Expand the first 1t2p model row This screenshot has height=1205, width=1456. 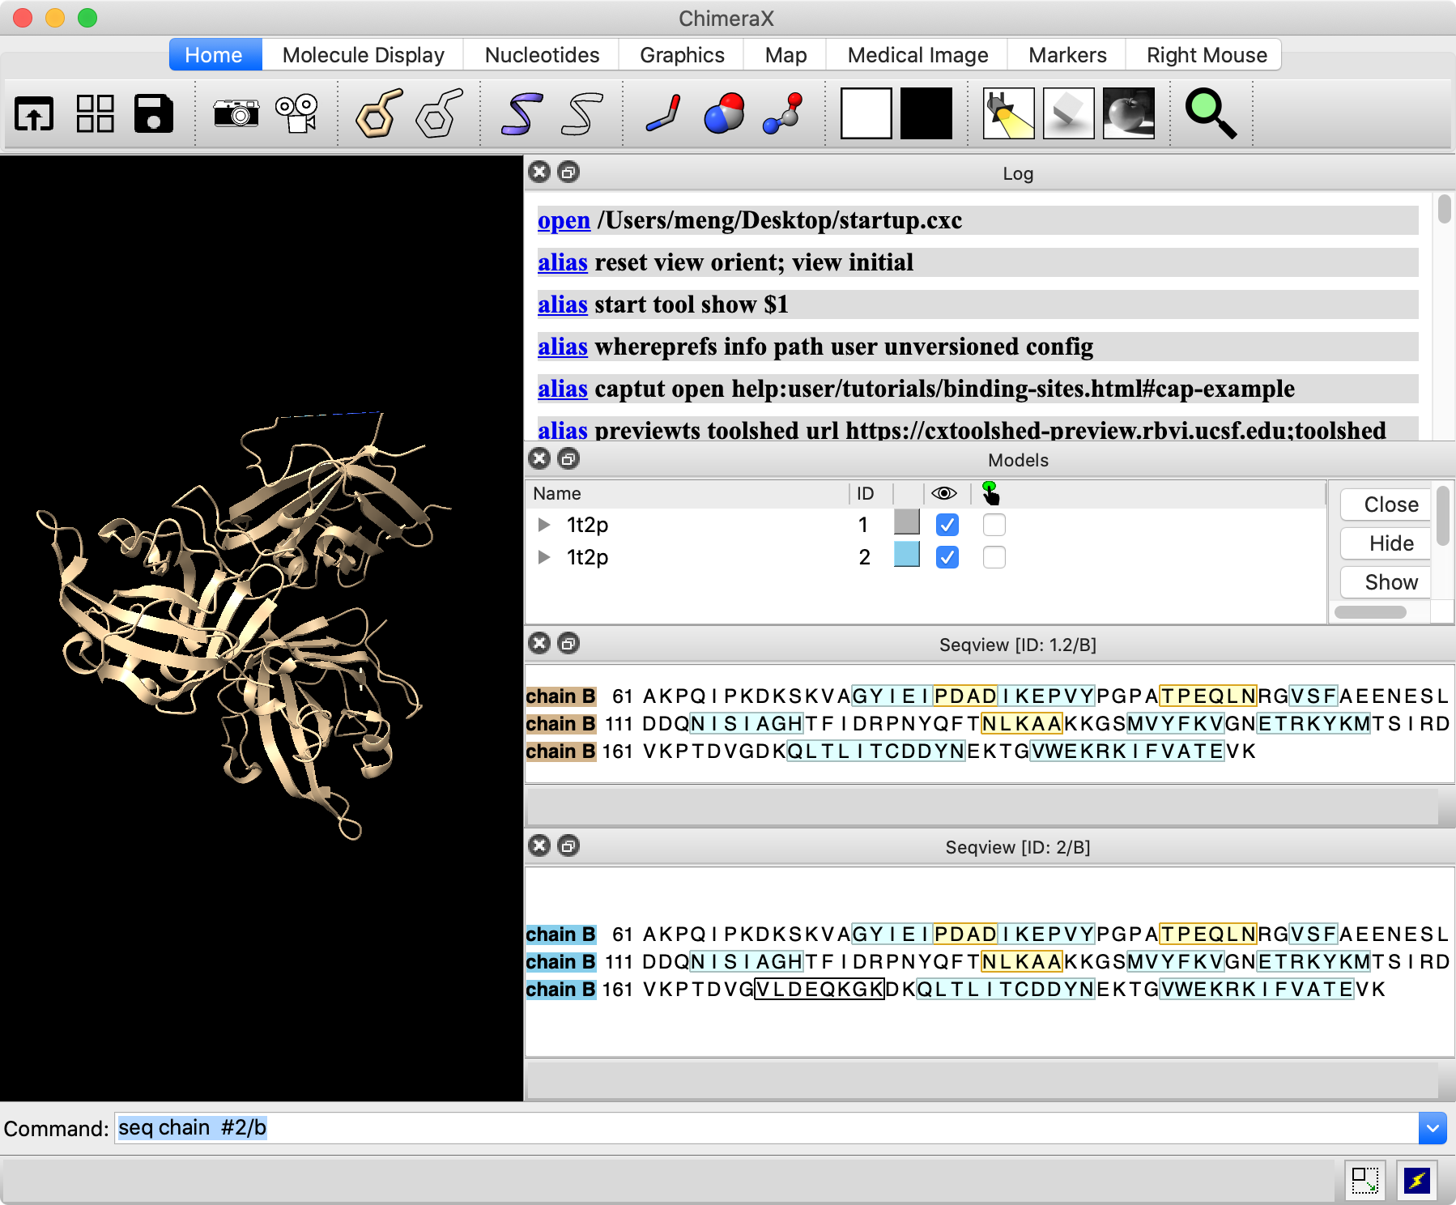click(x=544, y=525)
